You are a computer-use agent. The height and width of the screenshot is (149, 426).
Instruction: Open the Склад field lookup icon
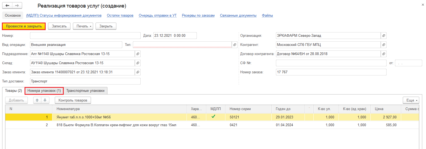tap(138, 63)
